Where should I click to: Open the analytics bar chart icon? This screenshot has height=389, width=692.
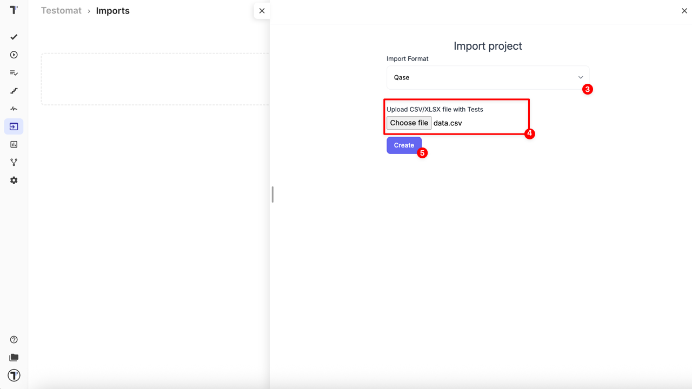point(14,144)
